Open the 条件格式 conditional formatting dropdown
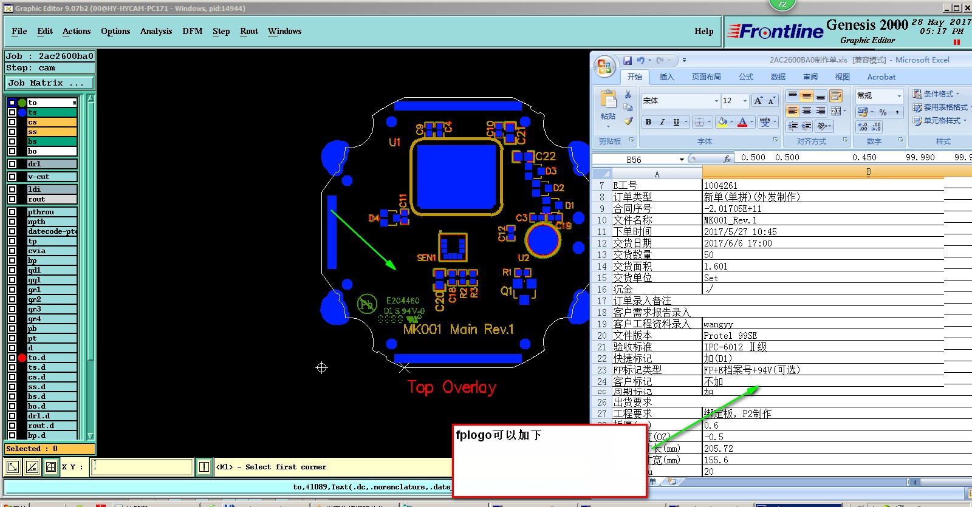This screenshot has height=507, width=972. [x=936, y=94]
